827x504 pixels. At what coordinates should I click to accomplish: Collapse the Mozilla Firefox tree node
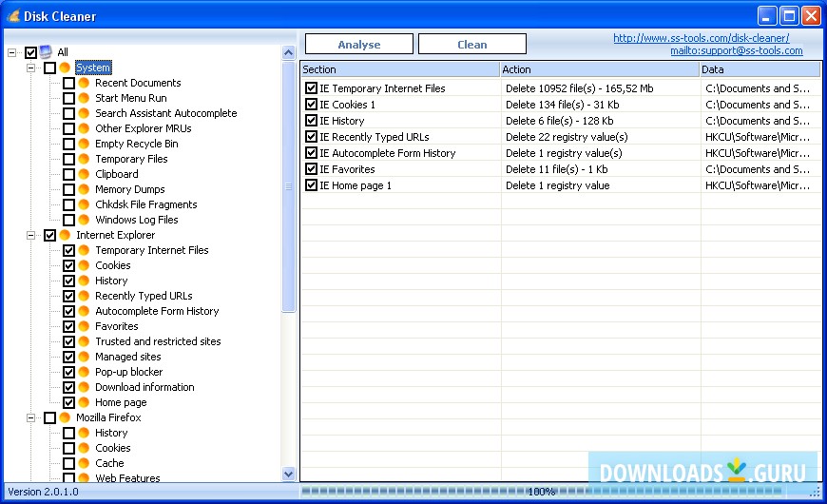click(31, 417)
